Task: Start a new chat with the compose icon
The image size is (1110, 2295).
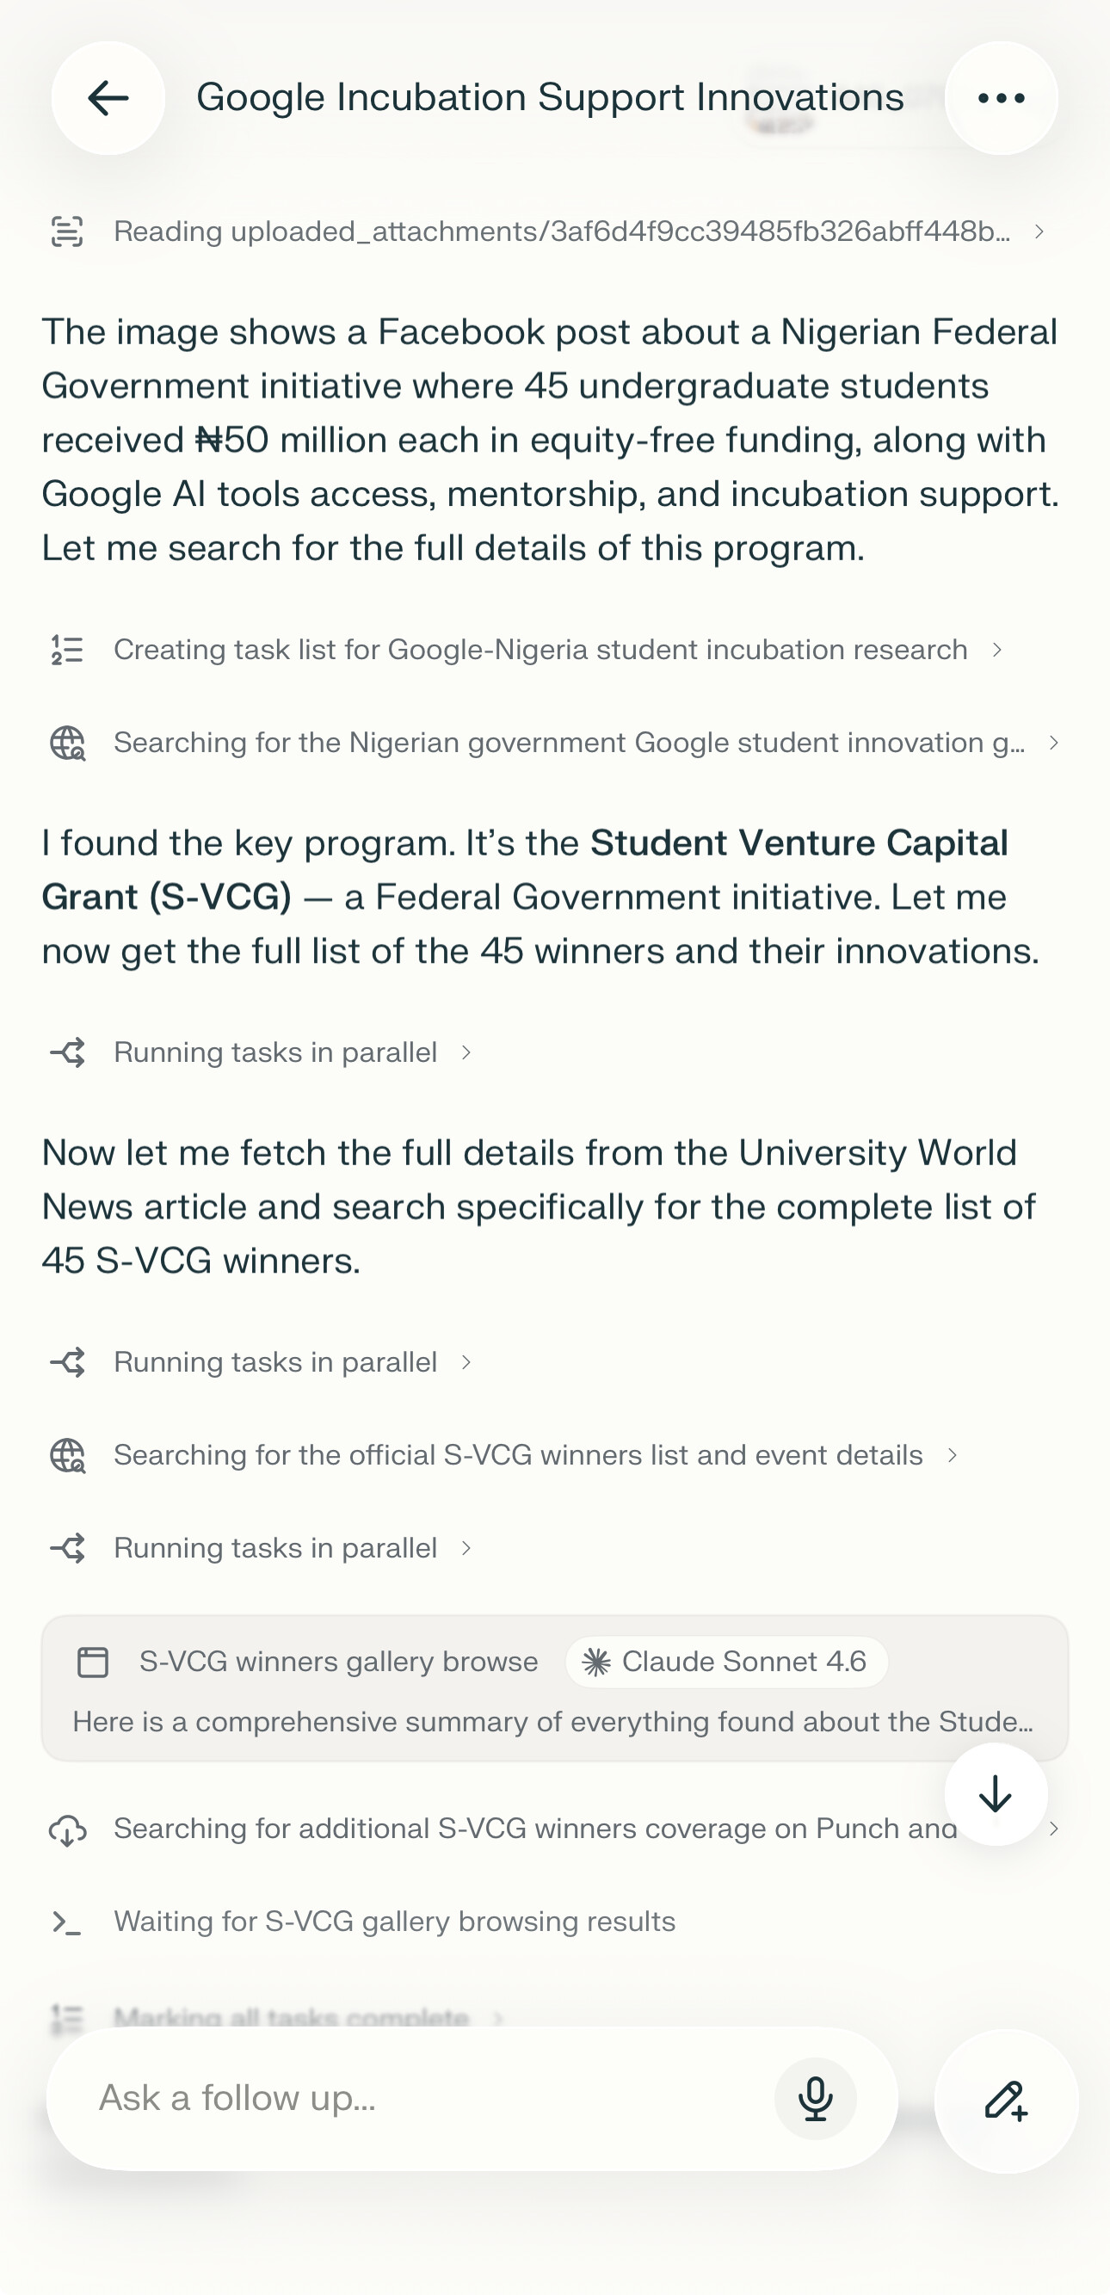Action: click(1006, 2101)
